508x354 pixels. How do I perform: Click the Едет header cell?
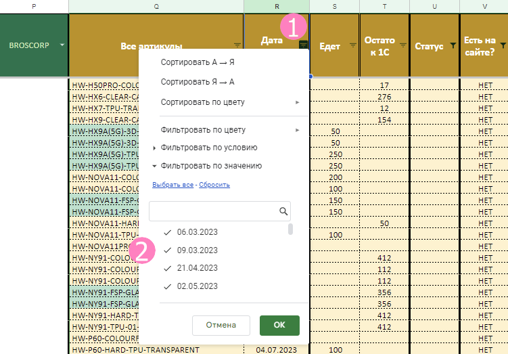[x=334, y=45]
